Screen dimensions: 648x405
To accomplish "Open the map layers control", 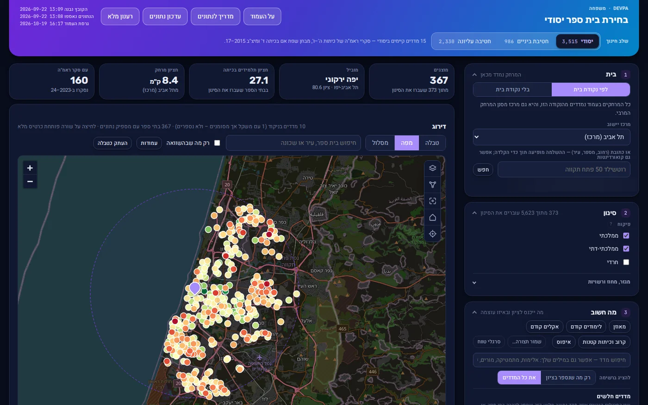I will click(432, 168).
